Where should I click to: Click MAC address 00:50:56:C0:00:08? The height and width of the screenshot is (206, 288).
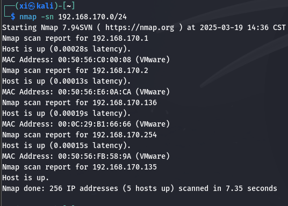click(x=95, y=60)
